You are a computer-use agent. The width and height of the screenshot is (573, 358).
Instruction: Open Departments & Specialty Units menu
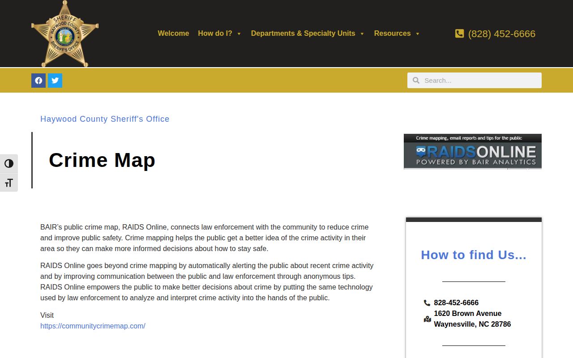coord(303,34)
